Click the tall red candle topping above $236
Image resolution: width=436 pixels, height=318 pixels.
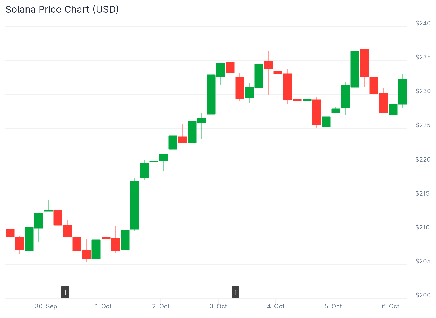(x=364, y=63)
